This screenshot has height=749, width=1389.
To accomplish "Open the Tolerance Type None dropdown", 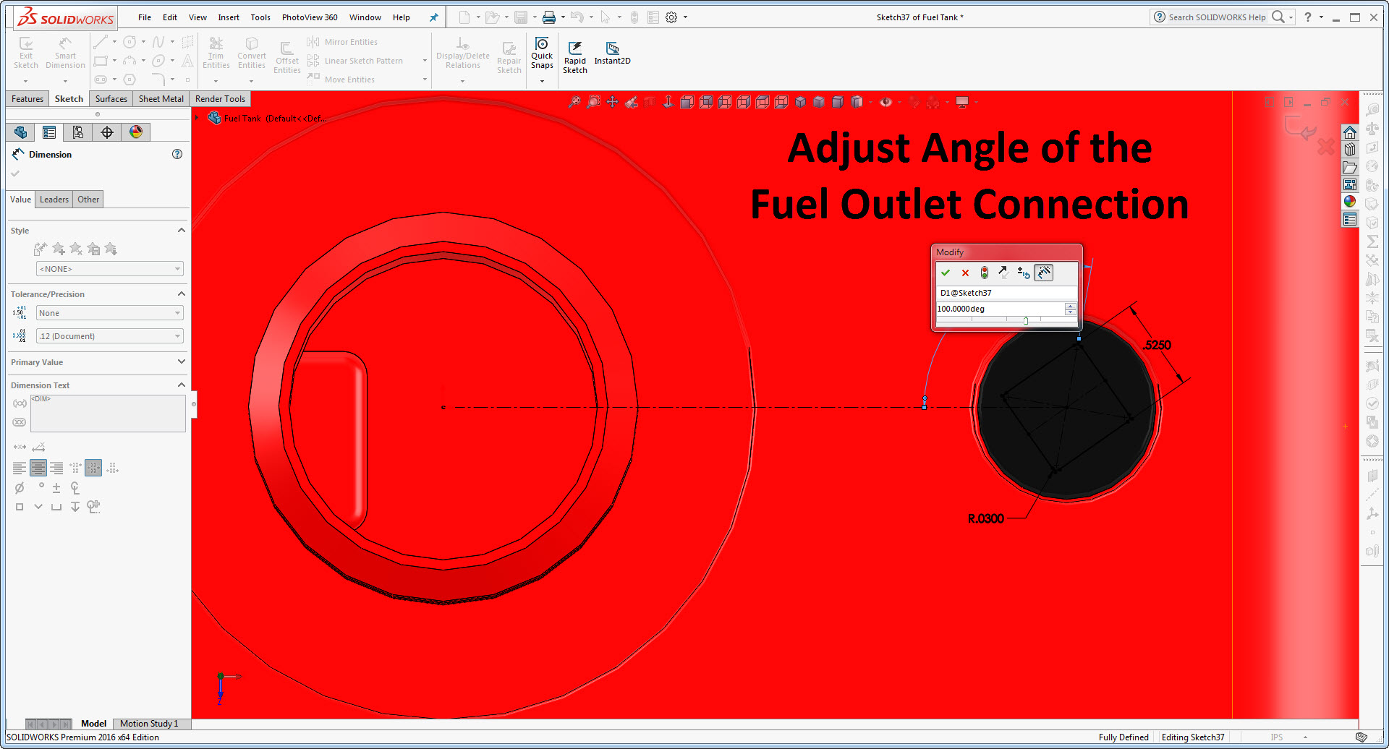I will pyautogui.click(x=110, y=313).
